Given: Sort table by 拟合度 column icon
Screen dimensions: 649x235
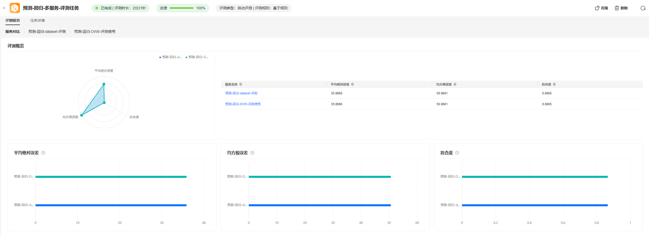Looking at the screenshot, I should [x=554, y=85].
